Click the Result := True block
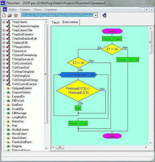Image resolution: width=155 pixels, height=162 pixels. point(78,123)
